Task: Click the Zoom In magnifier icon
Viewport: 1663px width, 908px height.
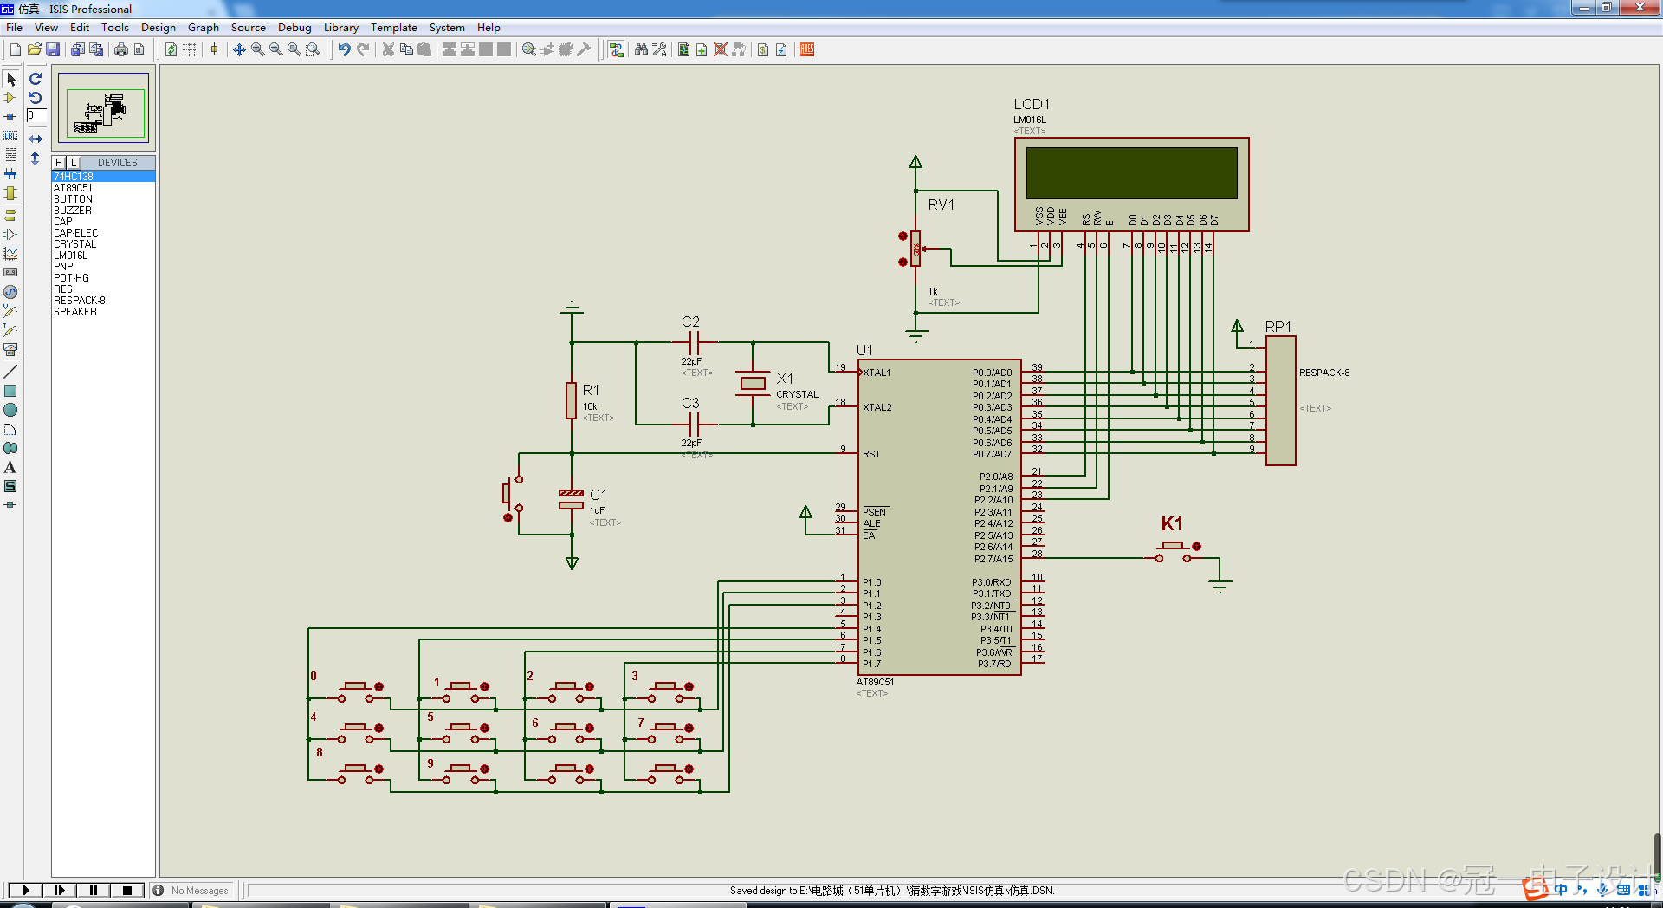Action: tap(257, 49)
